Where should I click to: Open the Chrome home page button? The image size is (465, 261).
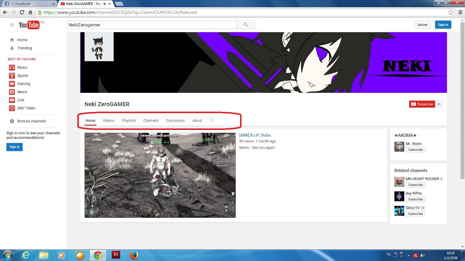(30, 12)
